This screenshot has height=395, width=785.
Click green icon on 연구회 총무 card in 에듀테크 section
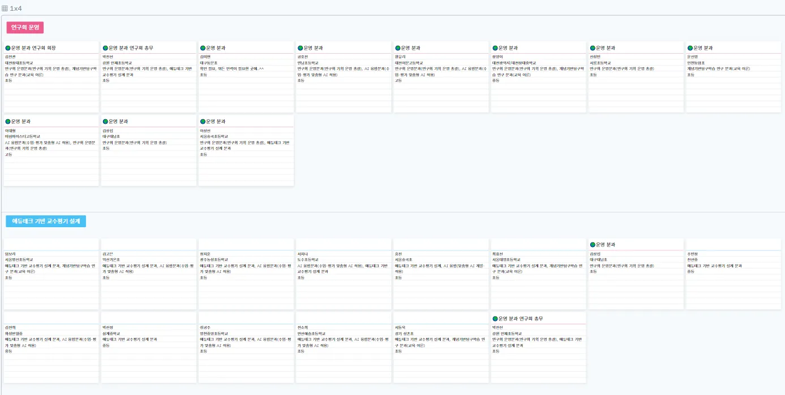pyautogui.click(x=495, y=319)
